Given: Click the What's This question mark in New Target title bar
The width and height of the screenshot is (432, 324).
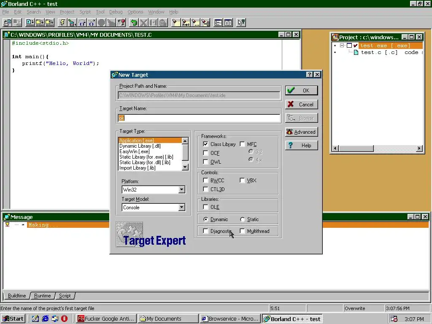Looking at the screenshot, I should [309, 75].
